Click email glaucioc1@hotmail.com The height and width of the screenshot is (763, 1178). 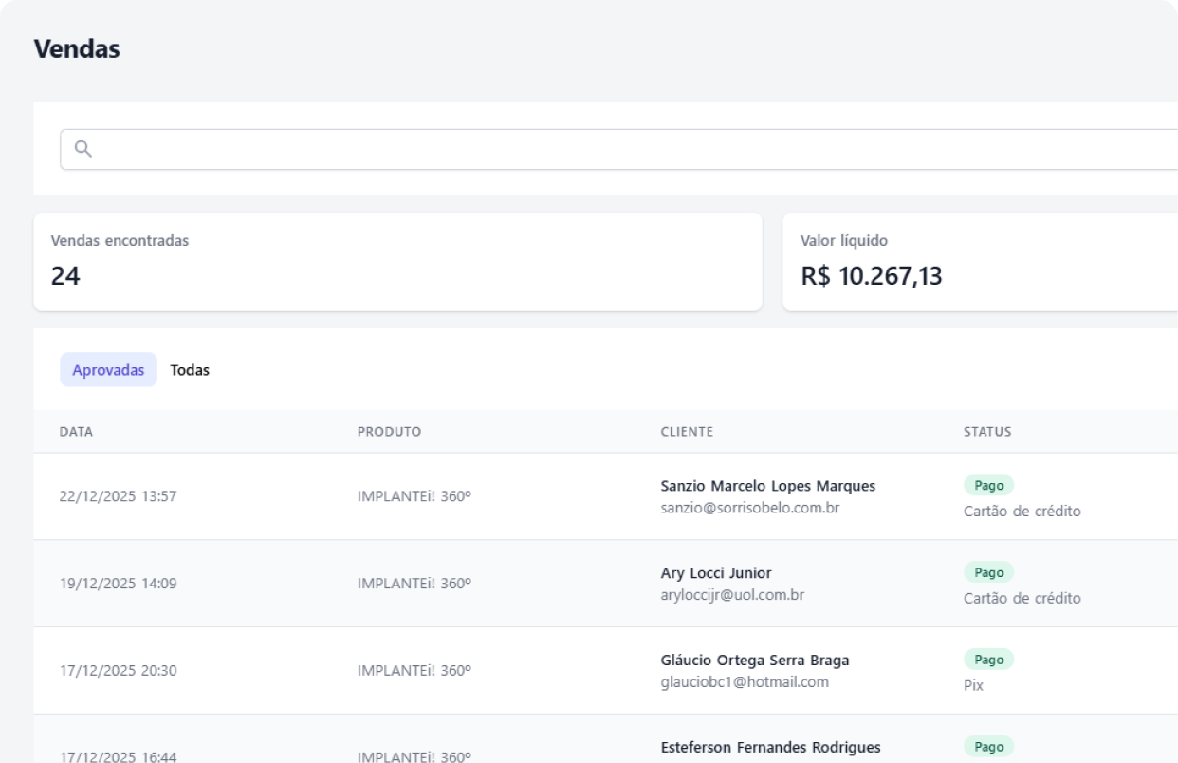pos(745,682)
